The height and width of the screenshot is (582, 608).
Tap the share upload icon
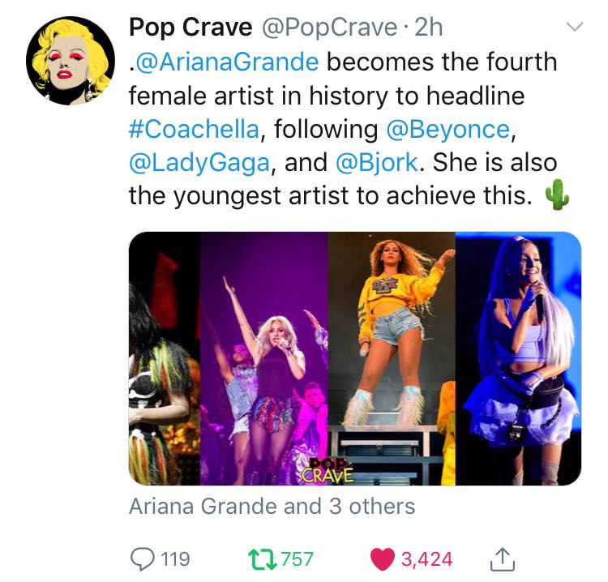[502, 558]
